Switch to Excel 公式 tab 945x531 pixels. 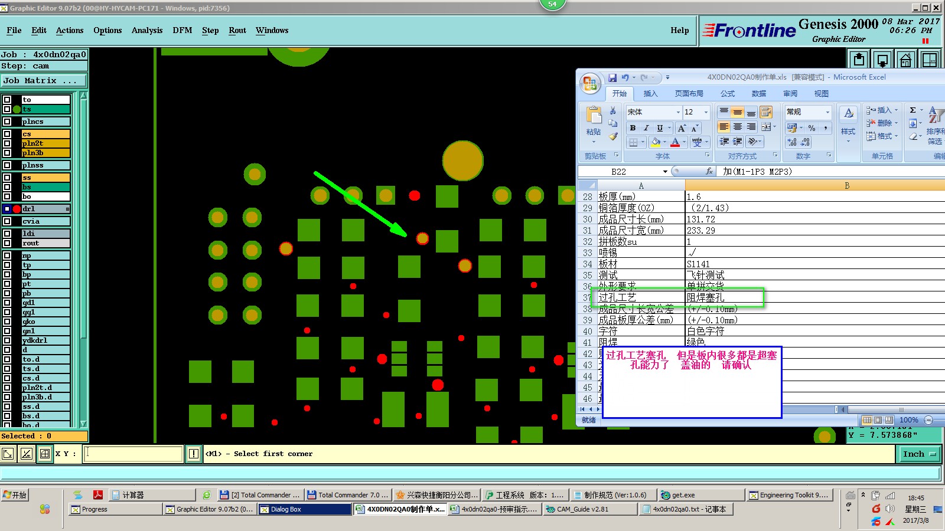728,93
